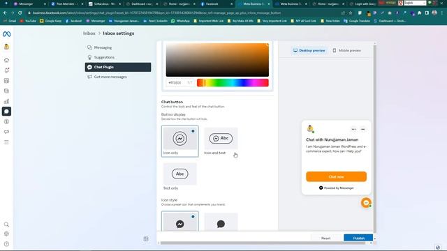Image resolution: width=447 pixels, height=251 pixels.
Task: Select the plain speech bubble icon style
Action: tap(221, 222)
